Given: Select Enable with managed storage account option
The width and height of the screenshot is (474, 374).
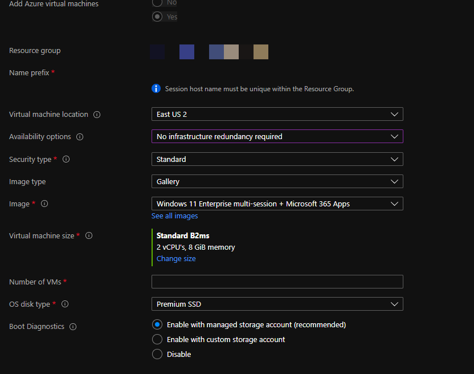Looking at the screenshot, I should tap(157, 324).
